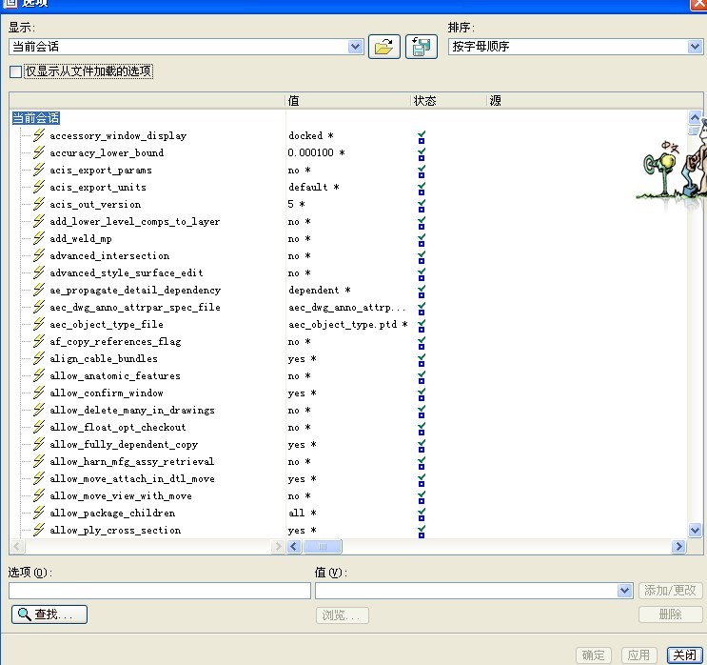The height and width of the screenshot is (665, 707).
Task: Select the allow_harn_mfg_assy_retrieval option
Action: pos(132,462)
